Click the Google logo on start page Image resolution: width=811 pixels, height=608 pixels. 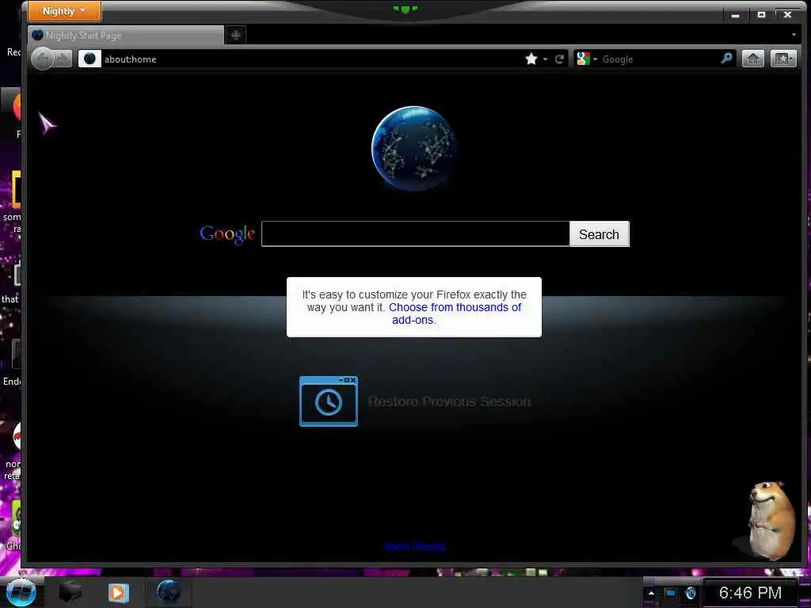[227, 234]
